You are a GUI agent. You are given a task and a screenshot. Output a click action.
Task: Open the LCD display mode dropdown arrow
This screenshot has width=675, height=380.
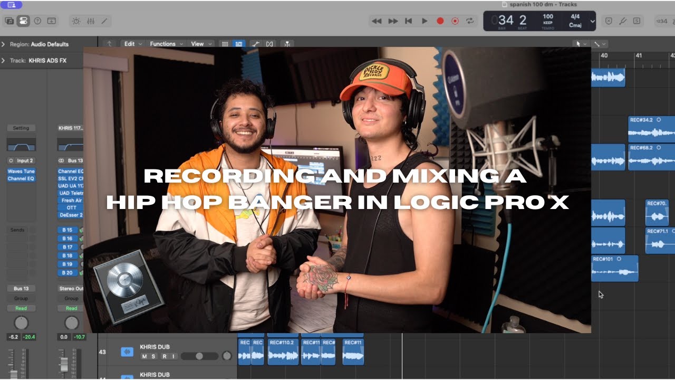tap(592, 22)
